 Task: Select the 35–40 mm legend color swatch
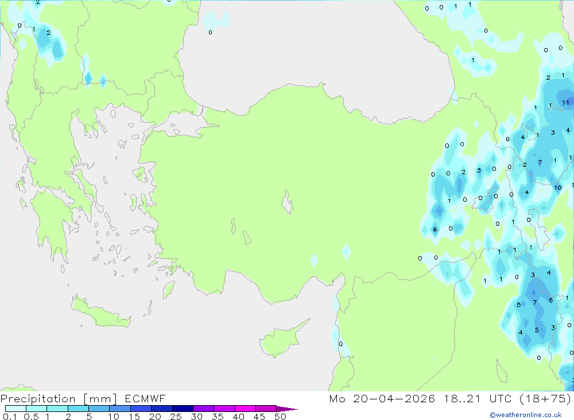pyautogui.click(x=224, y=409)
